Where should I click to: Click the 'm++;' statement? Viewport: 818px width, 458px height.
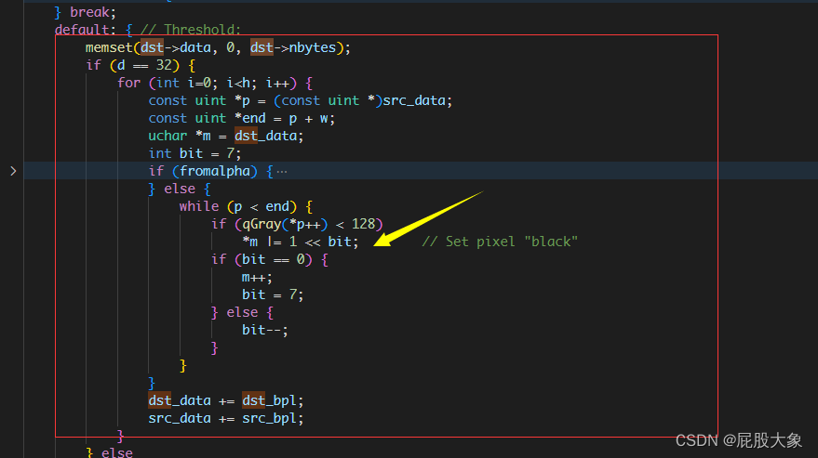click(257, 278)
